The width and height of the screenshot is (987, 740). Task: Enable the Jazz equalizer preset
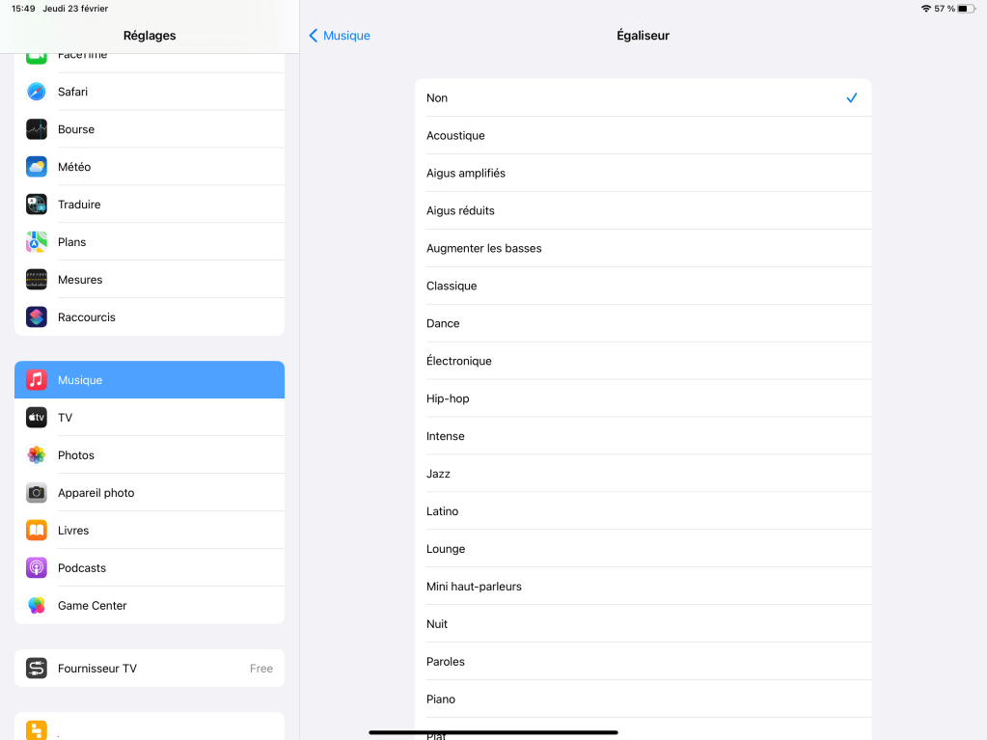pyautogui.click(x=643, y=474)
